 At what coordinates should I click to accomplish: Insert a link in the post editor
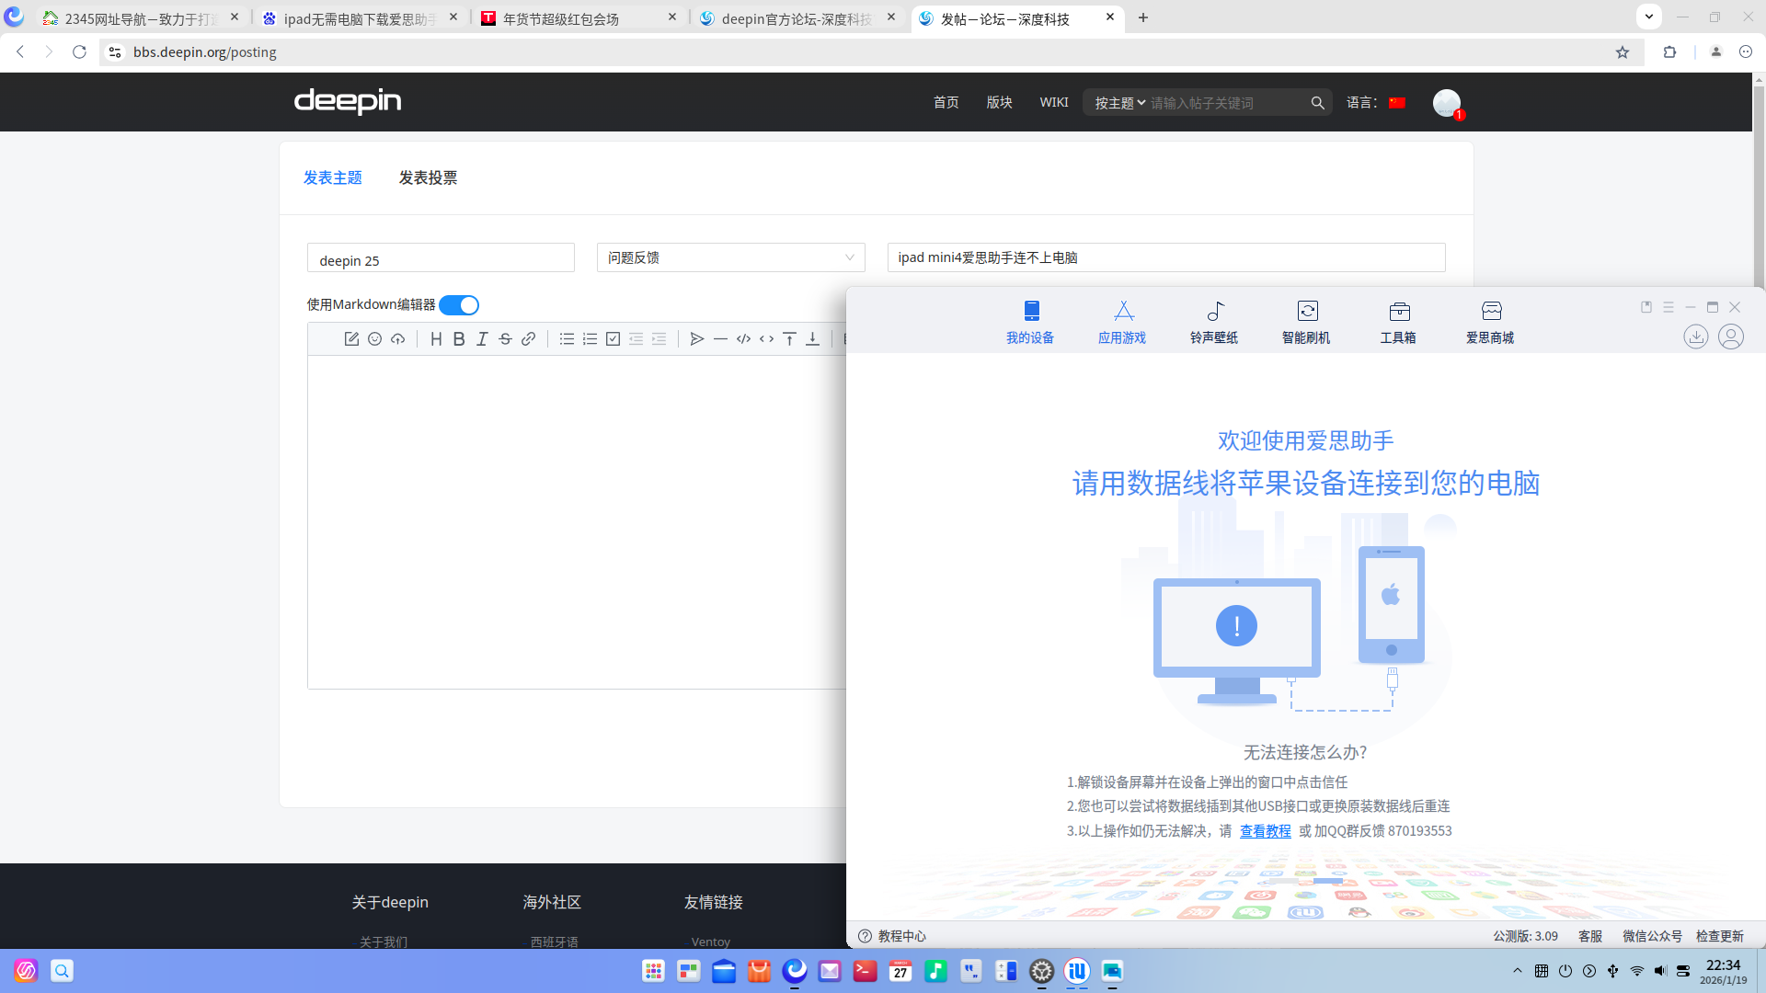pyautogui.click(x=528, y=338)
